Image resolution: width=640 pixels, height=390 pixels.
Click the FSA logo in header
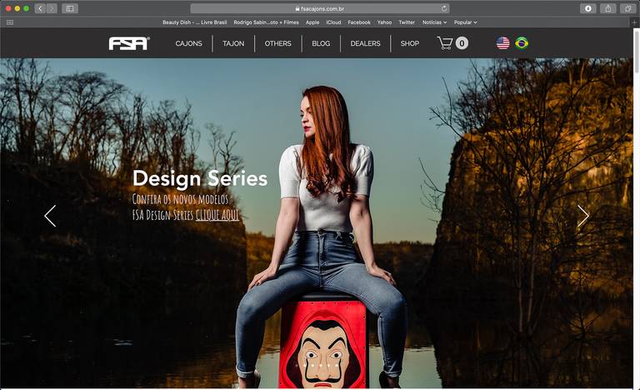click(x=129, y=43)
